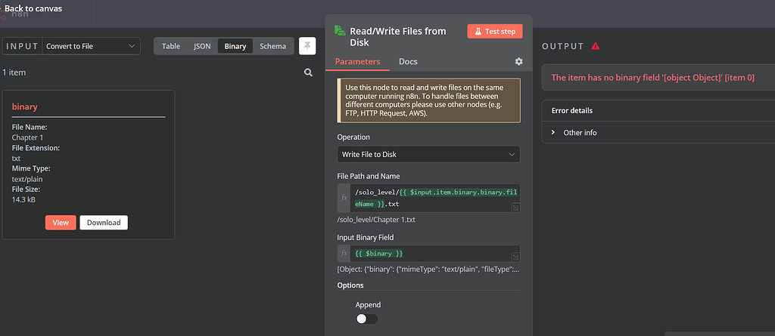Image resolution: width=775 pixels, height=336 pixels.
Task: Click the Read/Write Files node icon
Action: pyautogui.click(x=340, y=31)
